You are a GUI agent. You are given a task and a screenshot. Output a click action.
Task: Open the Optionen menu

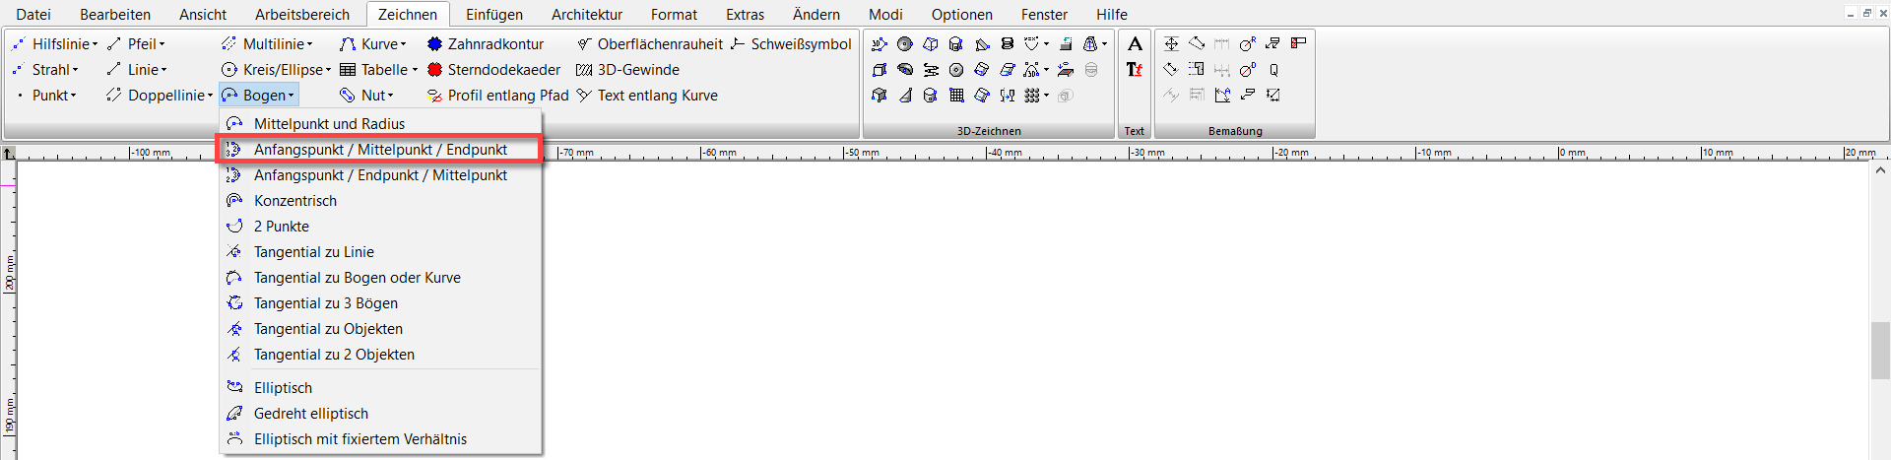962,15
